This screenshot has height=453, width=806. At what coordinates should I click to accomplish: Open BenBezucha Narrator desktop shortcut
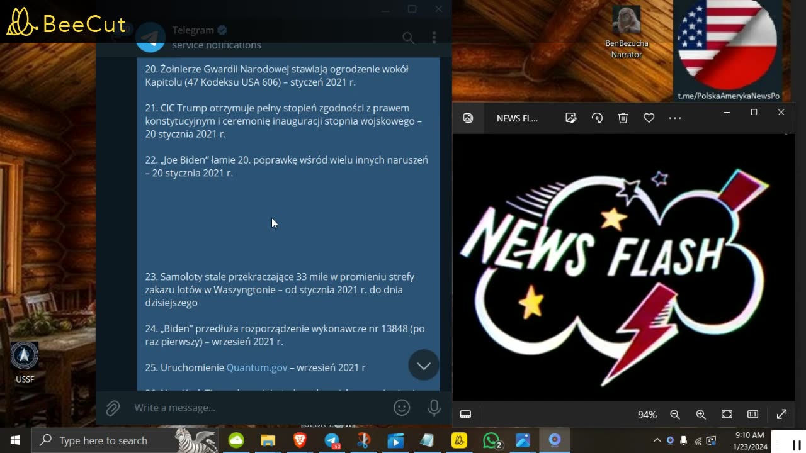coord(627,32)
